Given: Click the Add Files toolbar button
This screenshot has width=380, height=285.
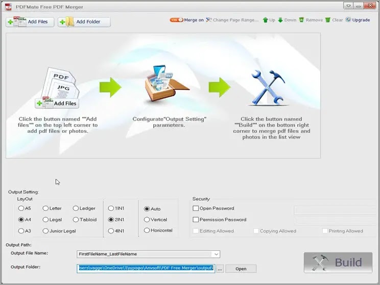Looking at the screenshot, I should [x=30, y=22].
